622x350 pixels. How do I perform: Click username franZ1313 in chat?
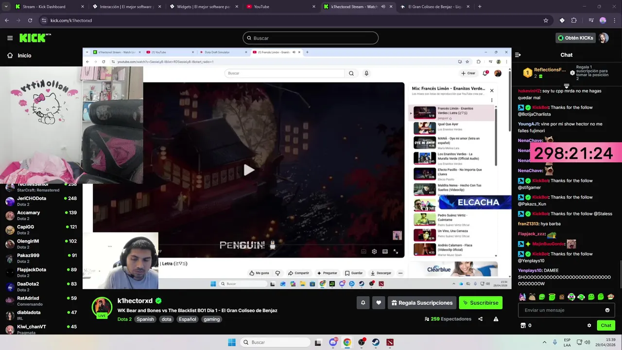point(528,224)
